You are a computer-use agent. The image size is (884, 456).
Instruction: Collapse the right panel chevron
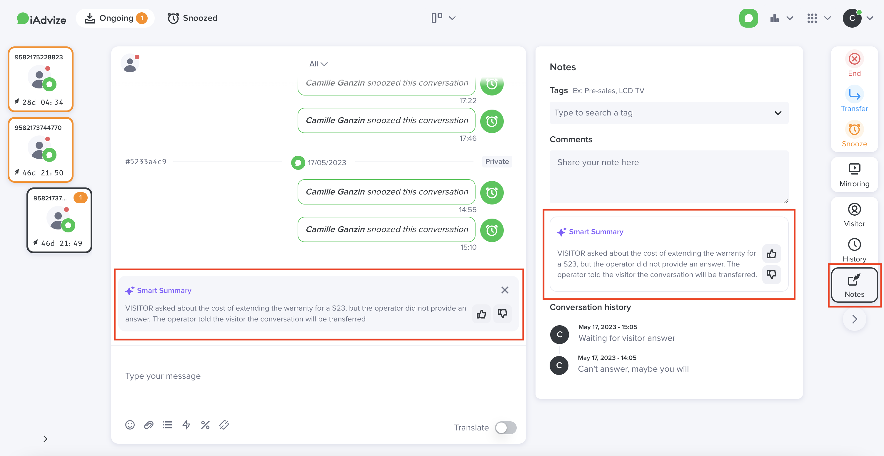pyautogui.click(x=854, y=319)
